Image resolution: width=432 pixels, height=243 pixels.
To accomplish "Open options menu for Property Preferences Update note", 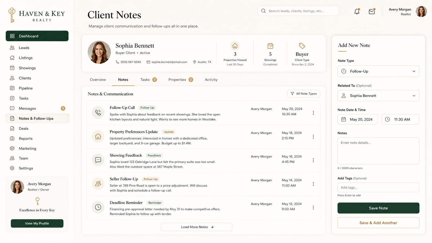I will point(313,137).
